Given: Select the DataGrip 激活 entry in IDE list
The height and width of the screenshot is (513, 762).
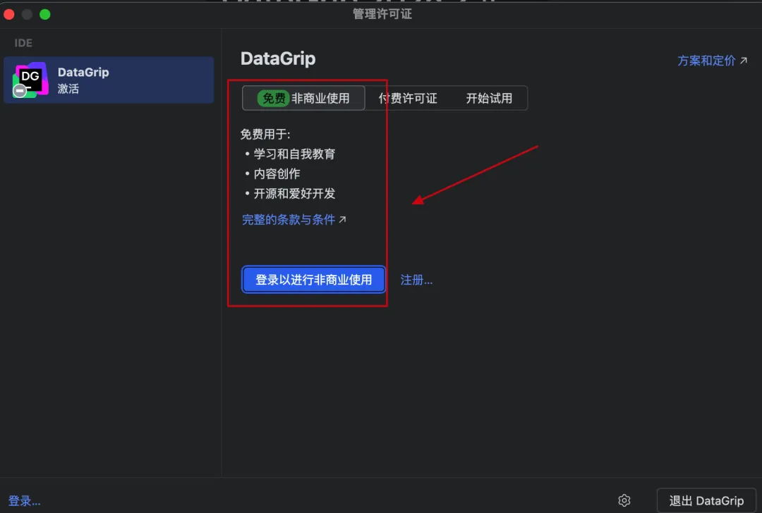Looking at the screenshot, I should pos(109,80).
